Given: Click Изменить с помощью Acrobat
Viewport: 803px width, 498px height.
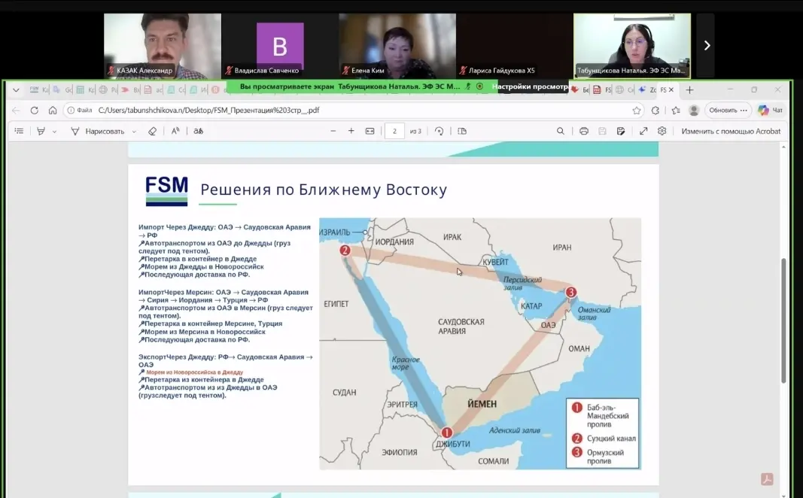Looking at the screenshot, I should pyautogui.click(x=731, y=131).
